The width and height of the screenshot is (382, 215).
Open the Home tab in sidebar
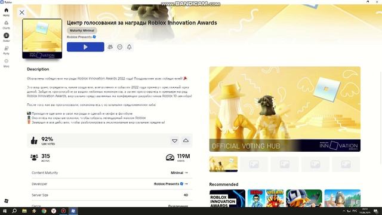tap(7, 12)
